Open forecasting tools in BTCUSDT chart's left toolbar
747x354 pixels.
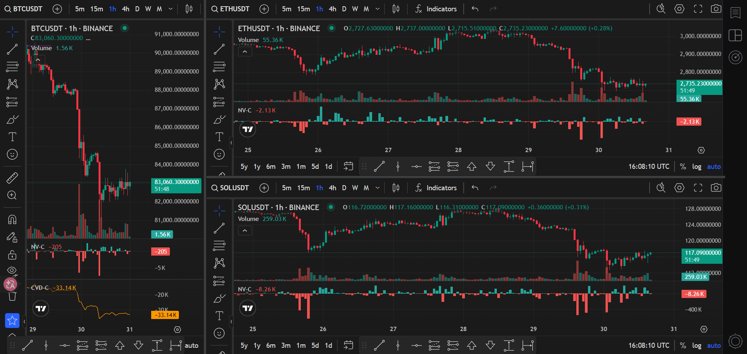click(x=12, y=102)
